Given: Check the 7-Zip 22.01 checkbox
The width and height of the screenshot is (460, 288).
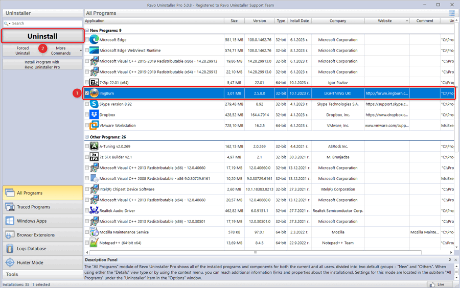Looking at the screenshot, I should click(87, 83).
